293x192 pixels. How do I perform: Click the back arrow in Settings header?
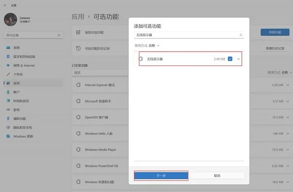[x=5, y=5]
